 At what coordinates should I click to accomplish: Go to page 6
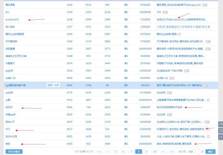pyautogui.click(x=123, y=152)
